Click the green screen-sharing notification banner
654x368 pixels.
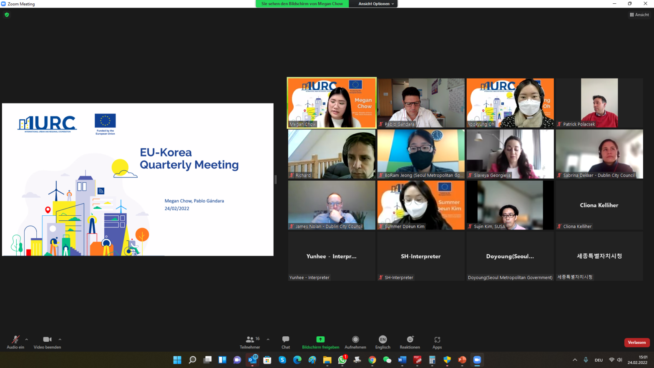[302, 4]
